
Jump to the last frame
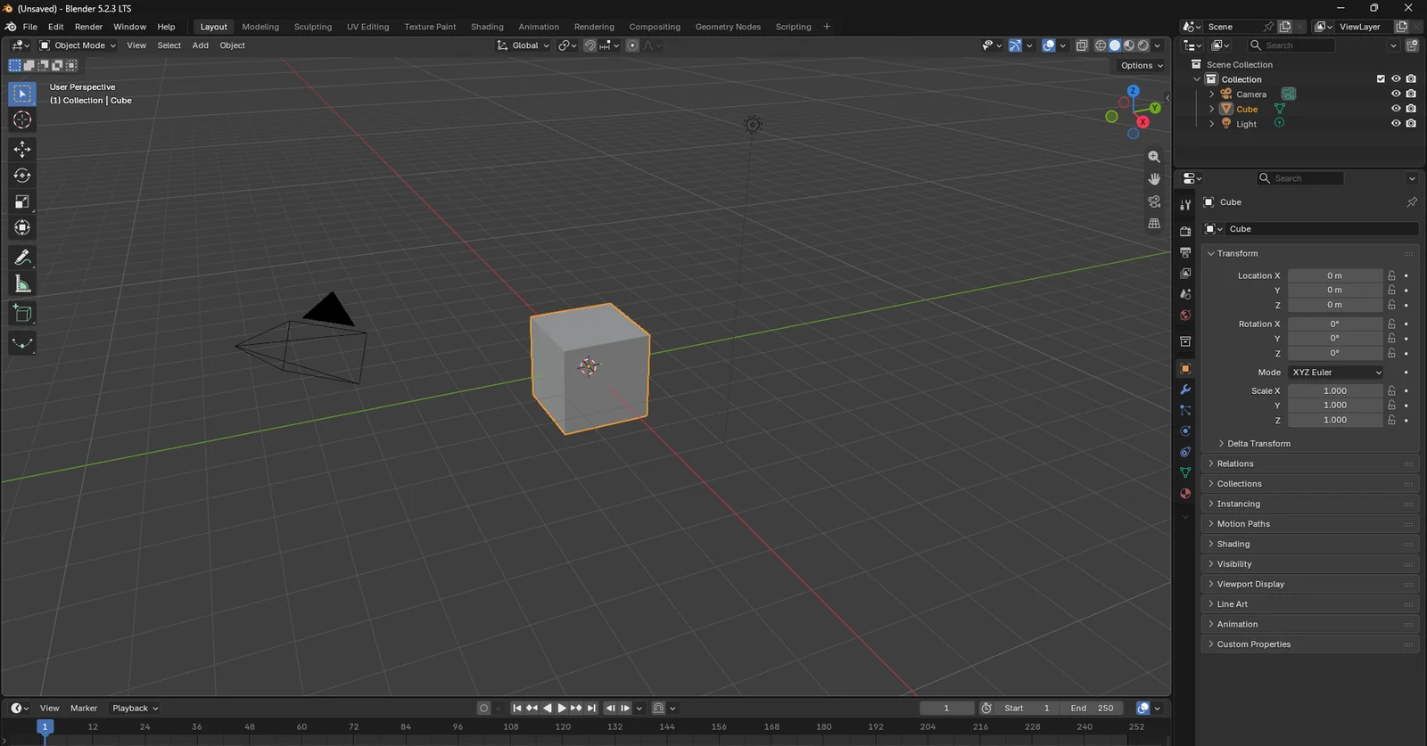591,709
